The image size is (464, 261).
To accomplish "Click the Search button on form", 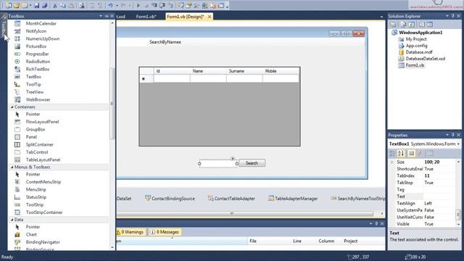I will point(252,163).
